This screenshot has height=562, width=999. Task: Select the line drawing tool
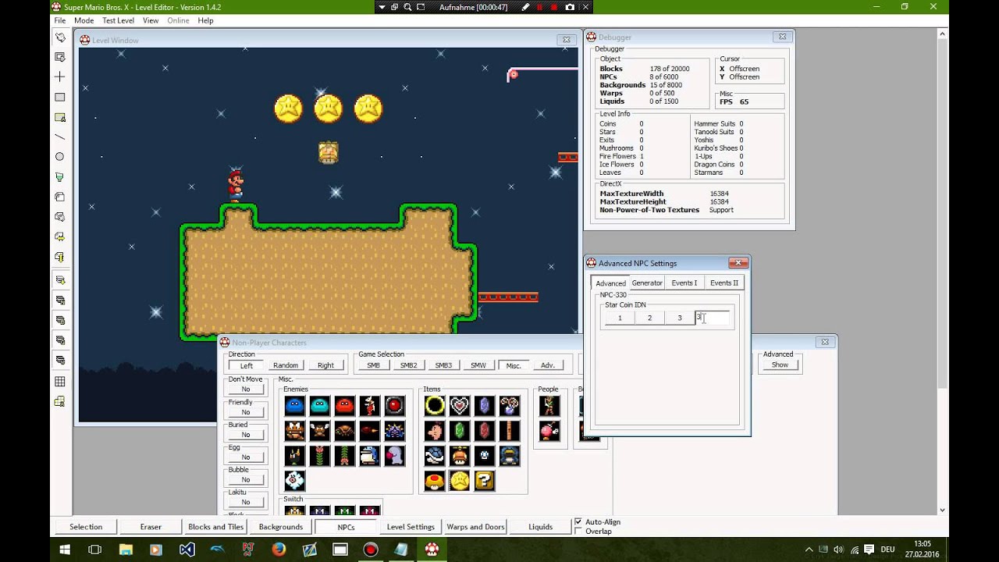60,137
